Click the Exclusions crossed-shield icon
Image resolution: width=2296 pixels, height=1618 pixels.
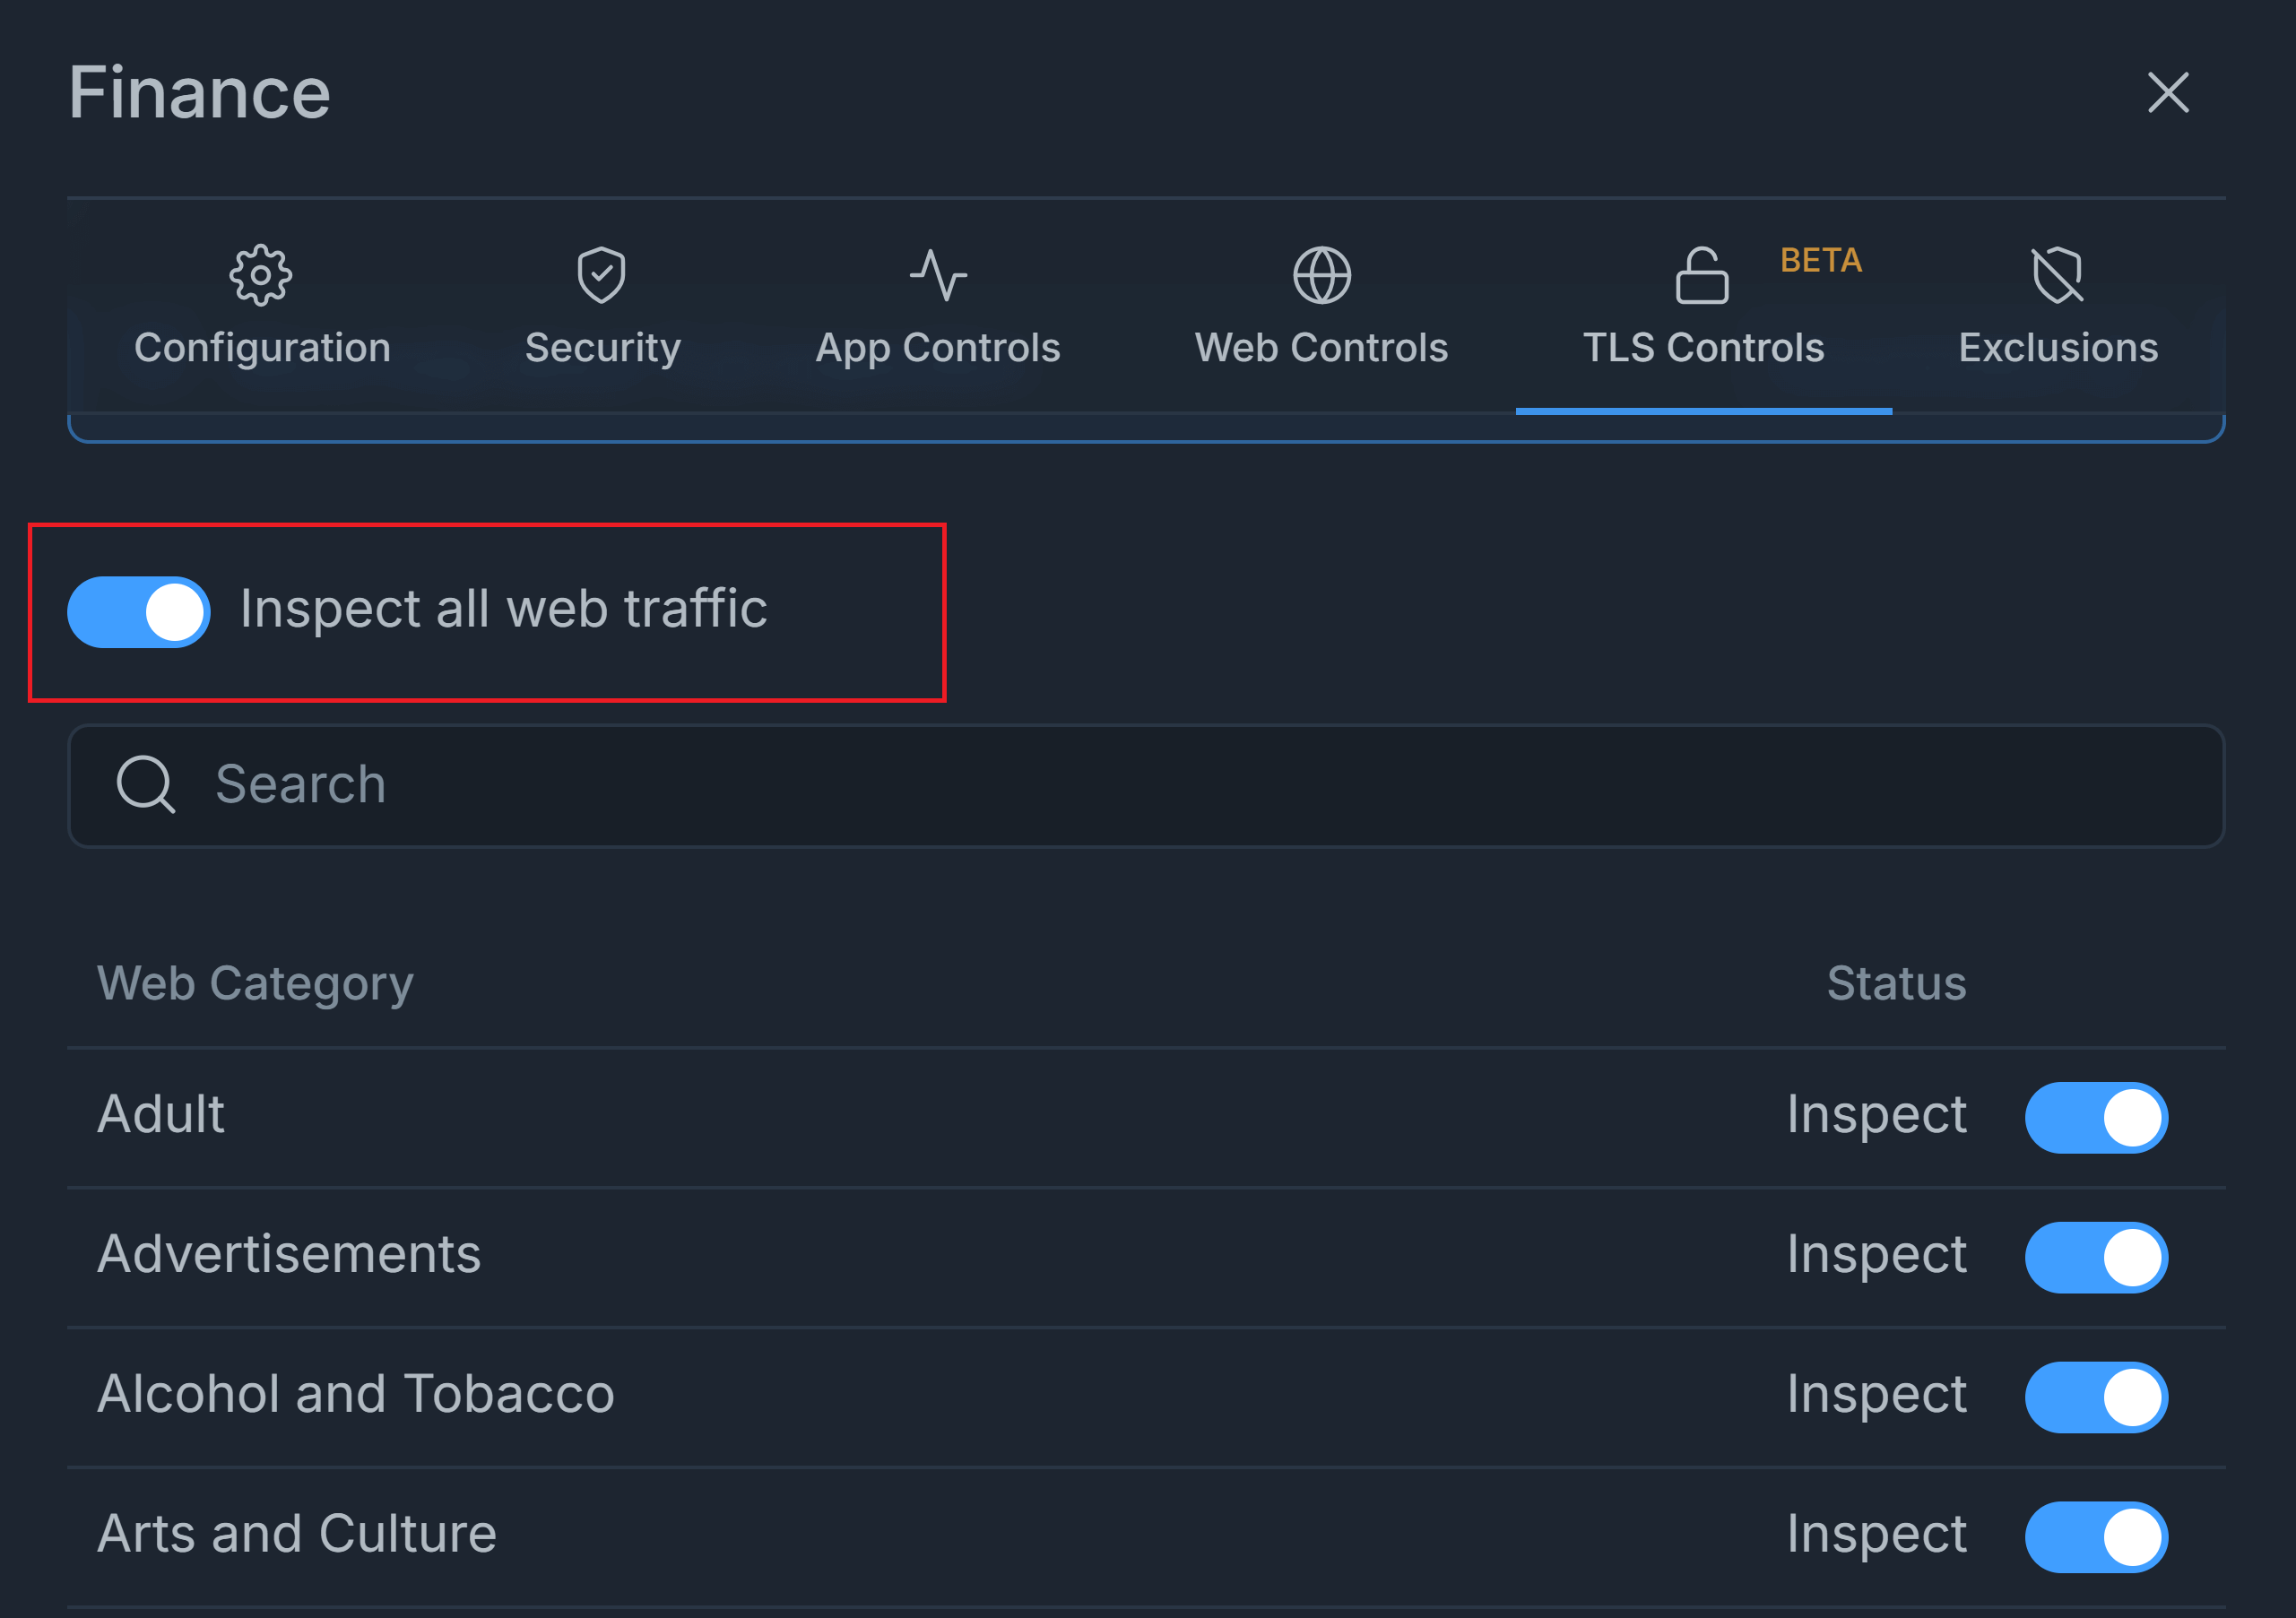(x=2057, y=275)
